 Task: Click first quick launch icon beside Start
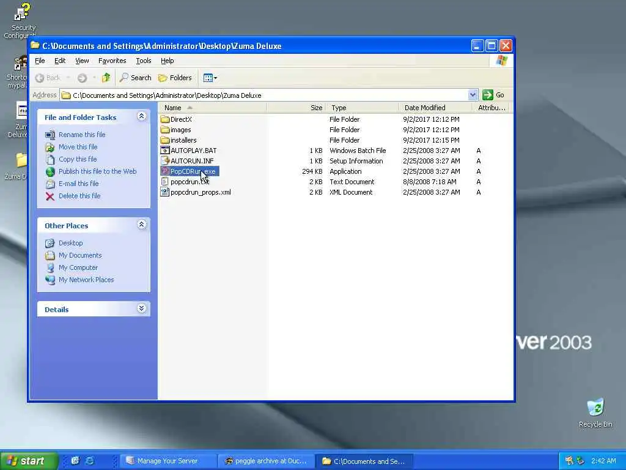point(75,461)
